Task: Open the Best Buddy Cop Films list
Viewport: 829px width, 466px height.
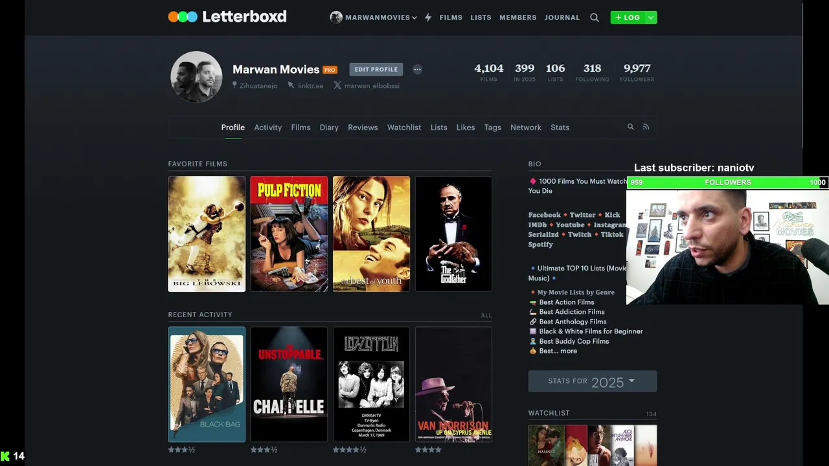Action: click(574, 341)
